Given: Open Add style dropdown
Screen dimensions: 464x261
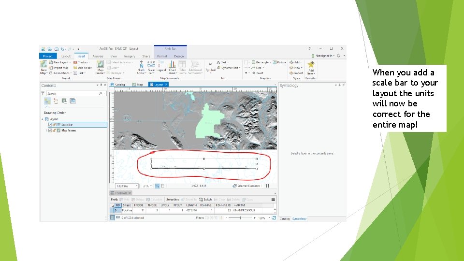Looking at the screenshot, I should pos(296,62).
